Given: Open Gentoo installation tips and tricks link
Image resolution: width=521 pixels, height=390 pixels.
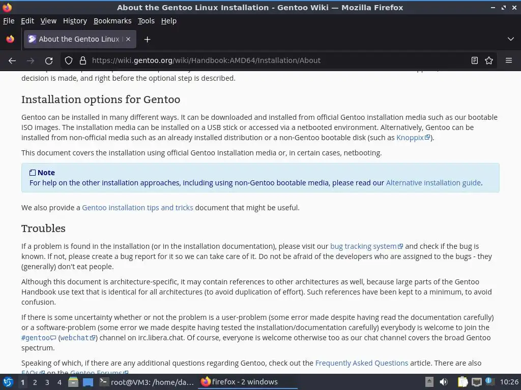Looking at the screenshot, I should click(x=137, y=208).
